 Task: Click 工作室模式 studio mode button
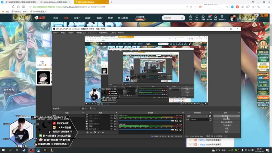(226, 125)
